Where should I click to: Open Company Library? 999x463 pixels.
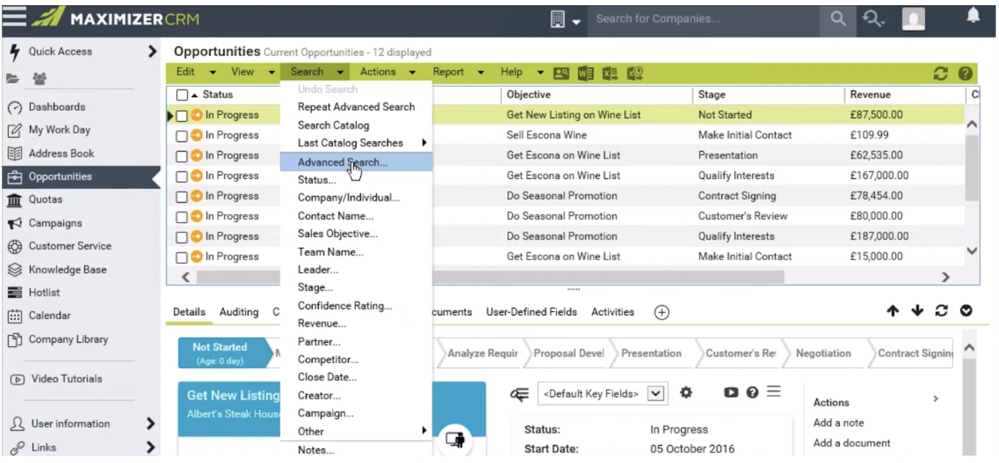(68, 340)
